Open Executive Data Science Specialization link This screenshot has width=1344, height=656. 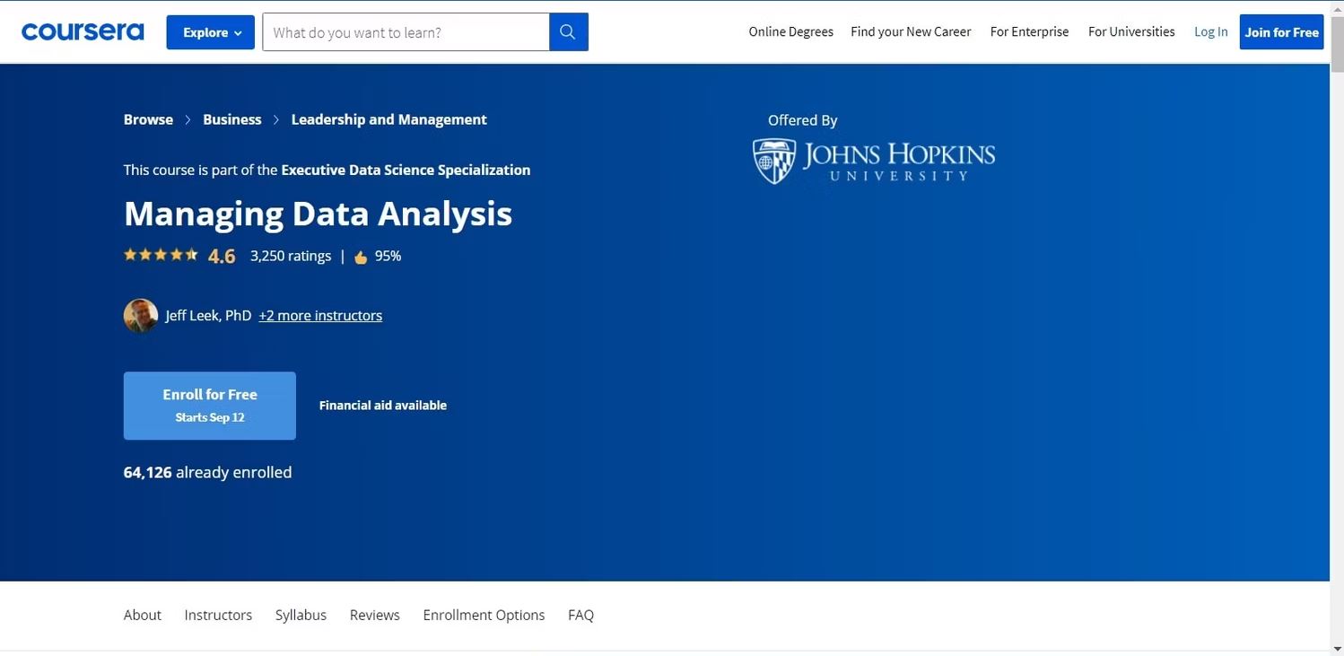[406, 170]
